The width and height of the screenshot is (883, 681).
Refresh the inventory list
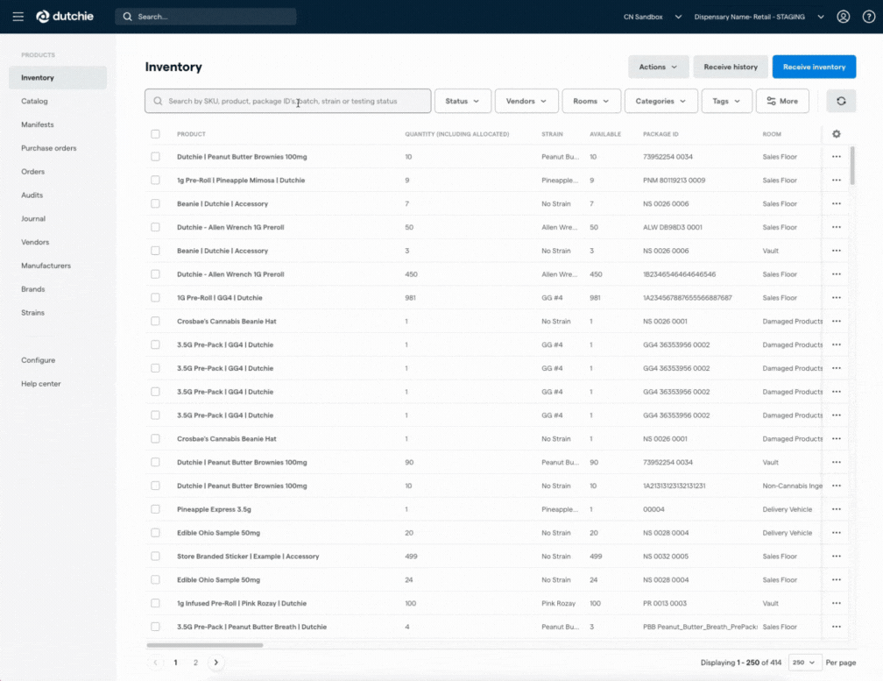841,101
